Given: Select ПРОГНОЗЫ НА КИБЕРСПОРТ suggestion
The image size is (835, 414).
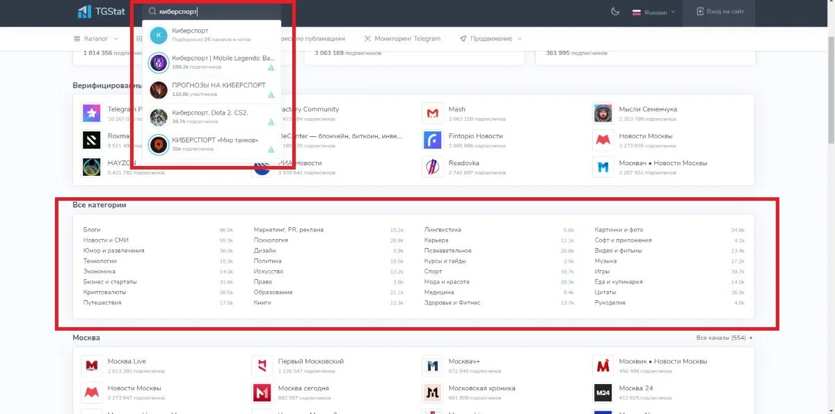Looking at the screenshot, I should [212, 90].
